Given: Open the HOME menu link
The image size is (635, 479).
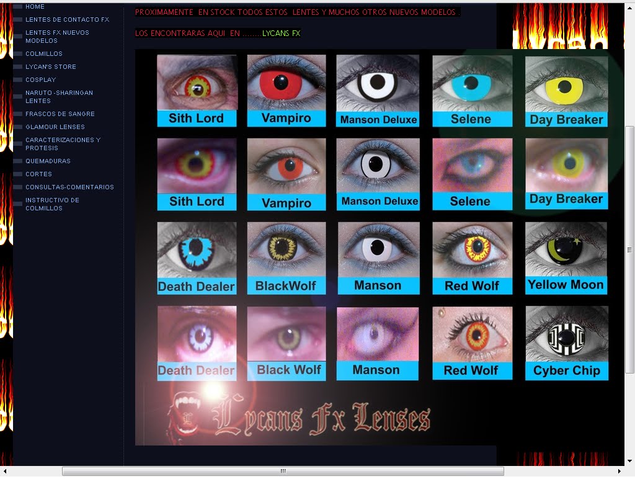Looking at the screenshot, I should coord(35,6).
